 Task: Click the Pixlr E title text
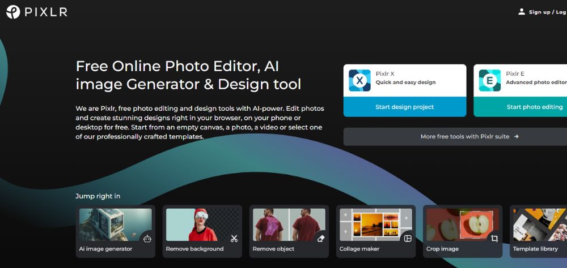(515, 74)
